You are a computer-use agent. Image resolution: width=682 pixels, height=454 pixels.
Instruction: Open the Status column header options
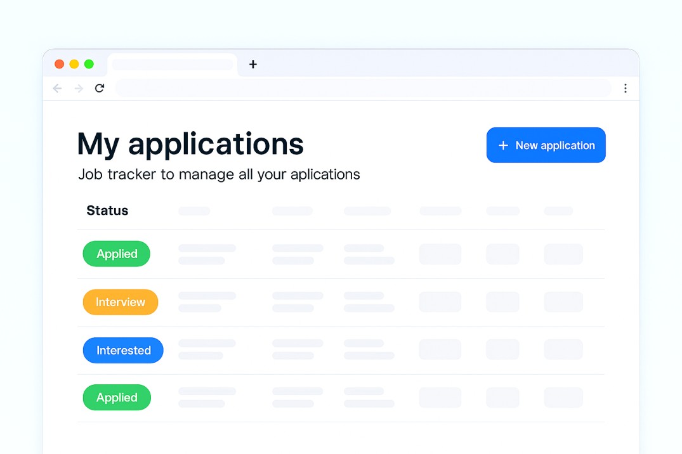coord(107,211)
